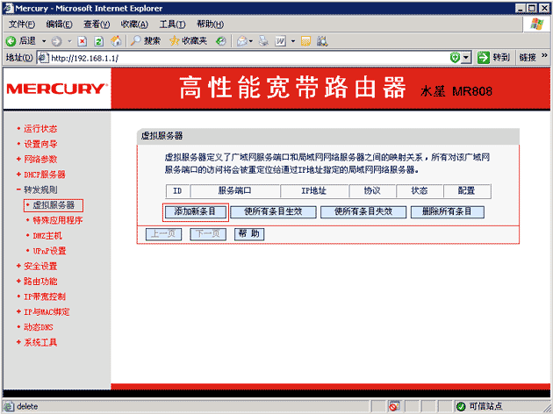Open 运行状态 in the sidebar
The width and height of the screenshot is (553, 414).
40,129
